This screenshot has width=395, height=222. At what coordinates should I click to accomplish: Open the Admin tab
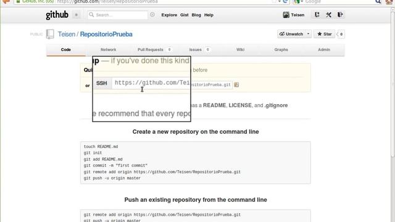[324, 49]
